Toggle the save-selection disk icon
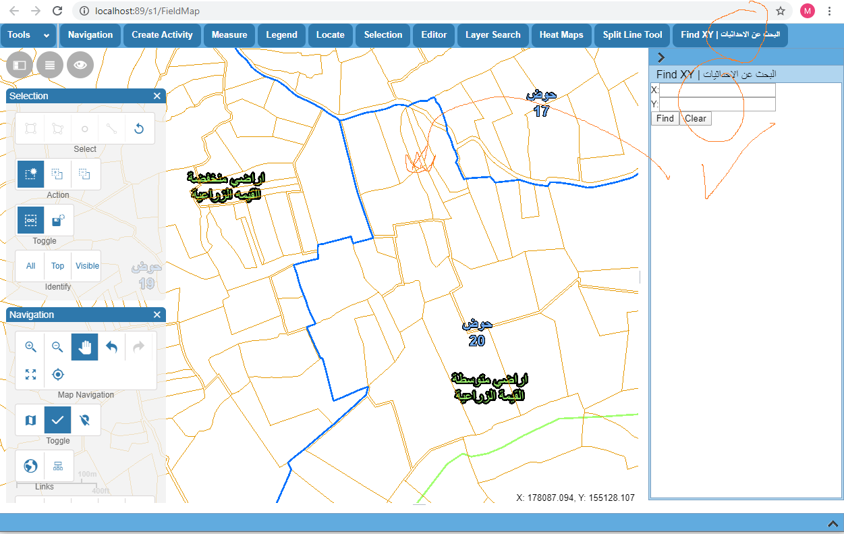The image size is (844, 534). (57, 220)
